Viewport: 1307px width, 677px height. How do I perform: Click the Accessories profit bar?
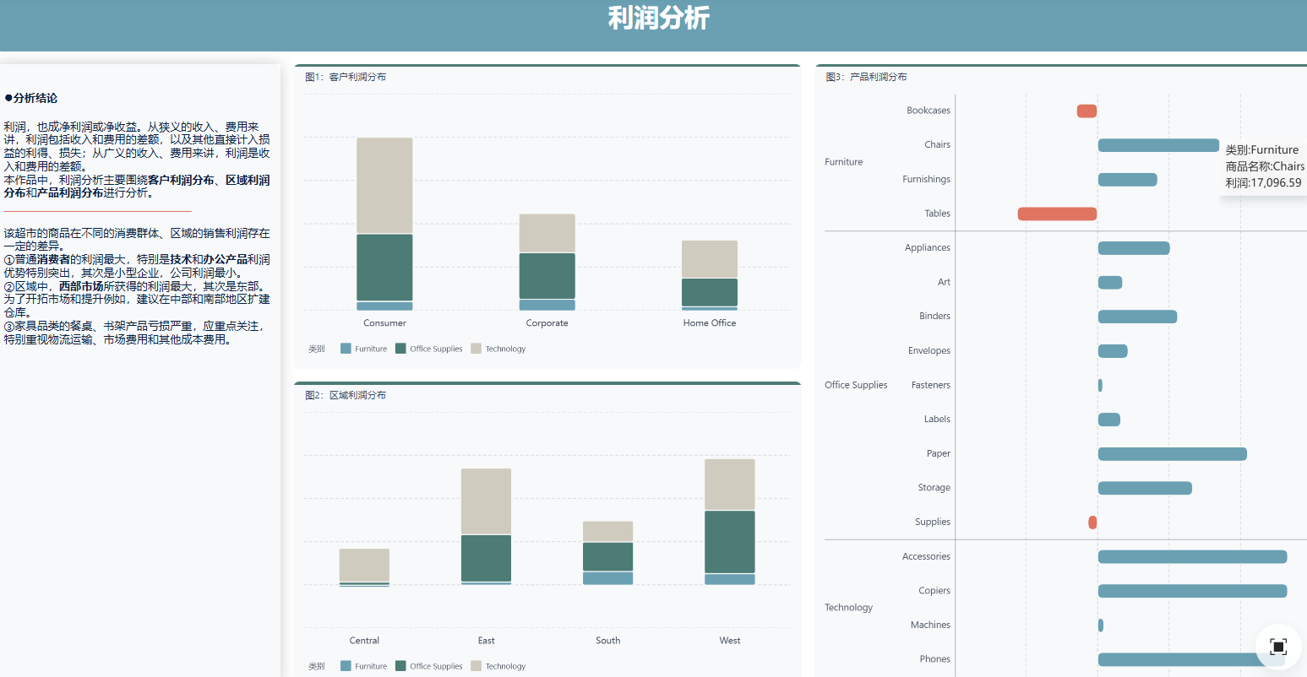pyautogui.click(x=1192, y=557)
